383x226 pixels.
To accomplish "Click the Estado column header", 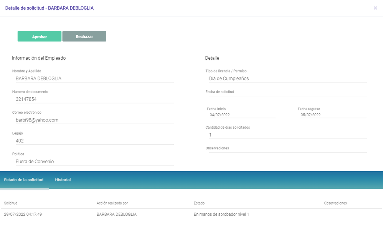I will coord(199,203).
